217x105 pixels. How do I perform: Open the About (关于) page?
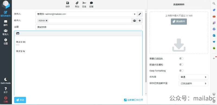tap(5, 90)
